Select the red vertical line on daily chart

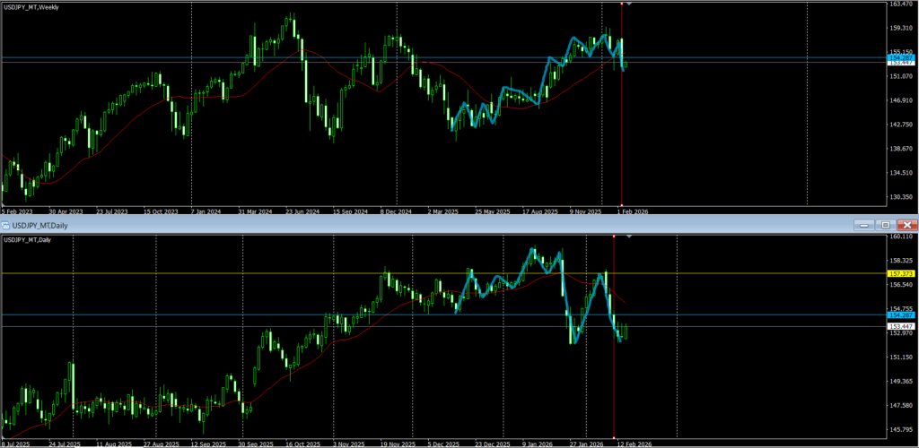point(613,376)
